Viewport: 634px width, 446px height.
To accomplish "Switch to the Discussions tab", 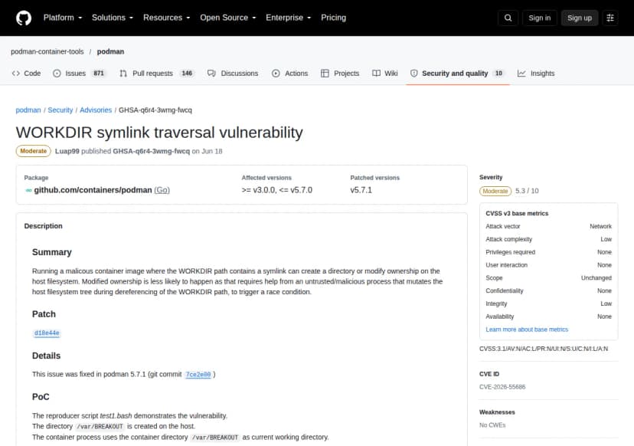I will tap(233, 74).
